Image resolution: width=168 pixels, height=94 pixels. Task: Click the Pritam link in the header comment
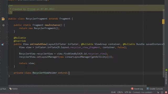tap(31, 9)
